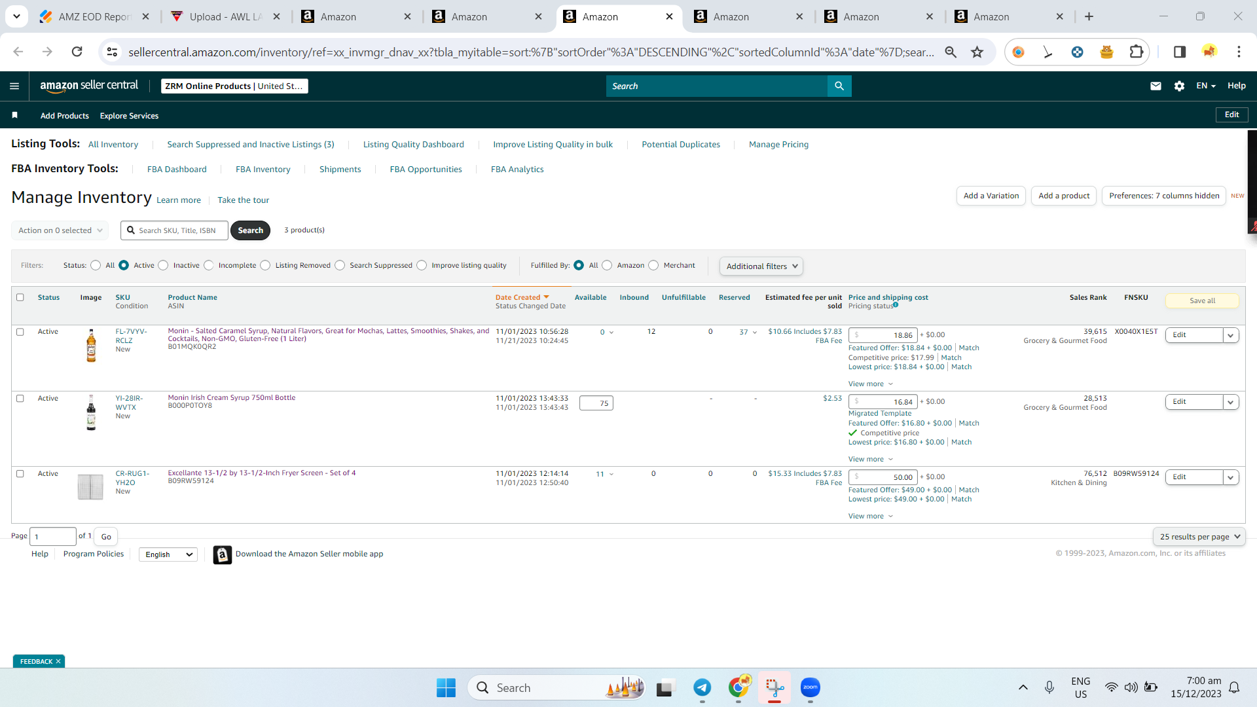This screenshot has width=1257, height=707.
Task: Select the Listing Removed status filter
Action: tap(265, 265)
